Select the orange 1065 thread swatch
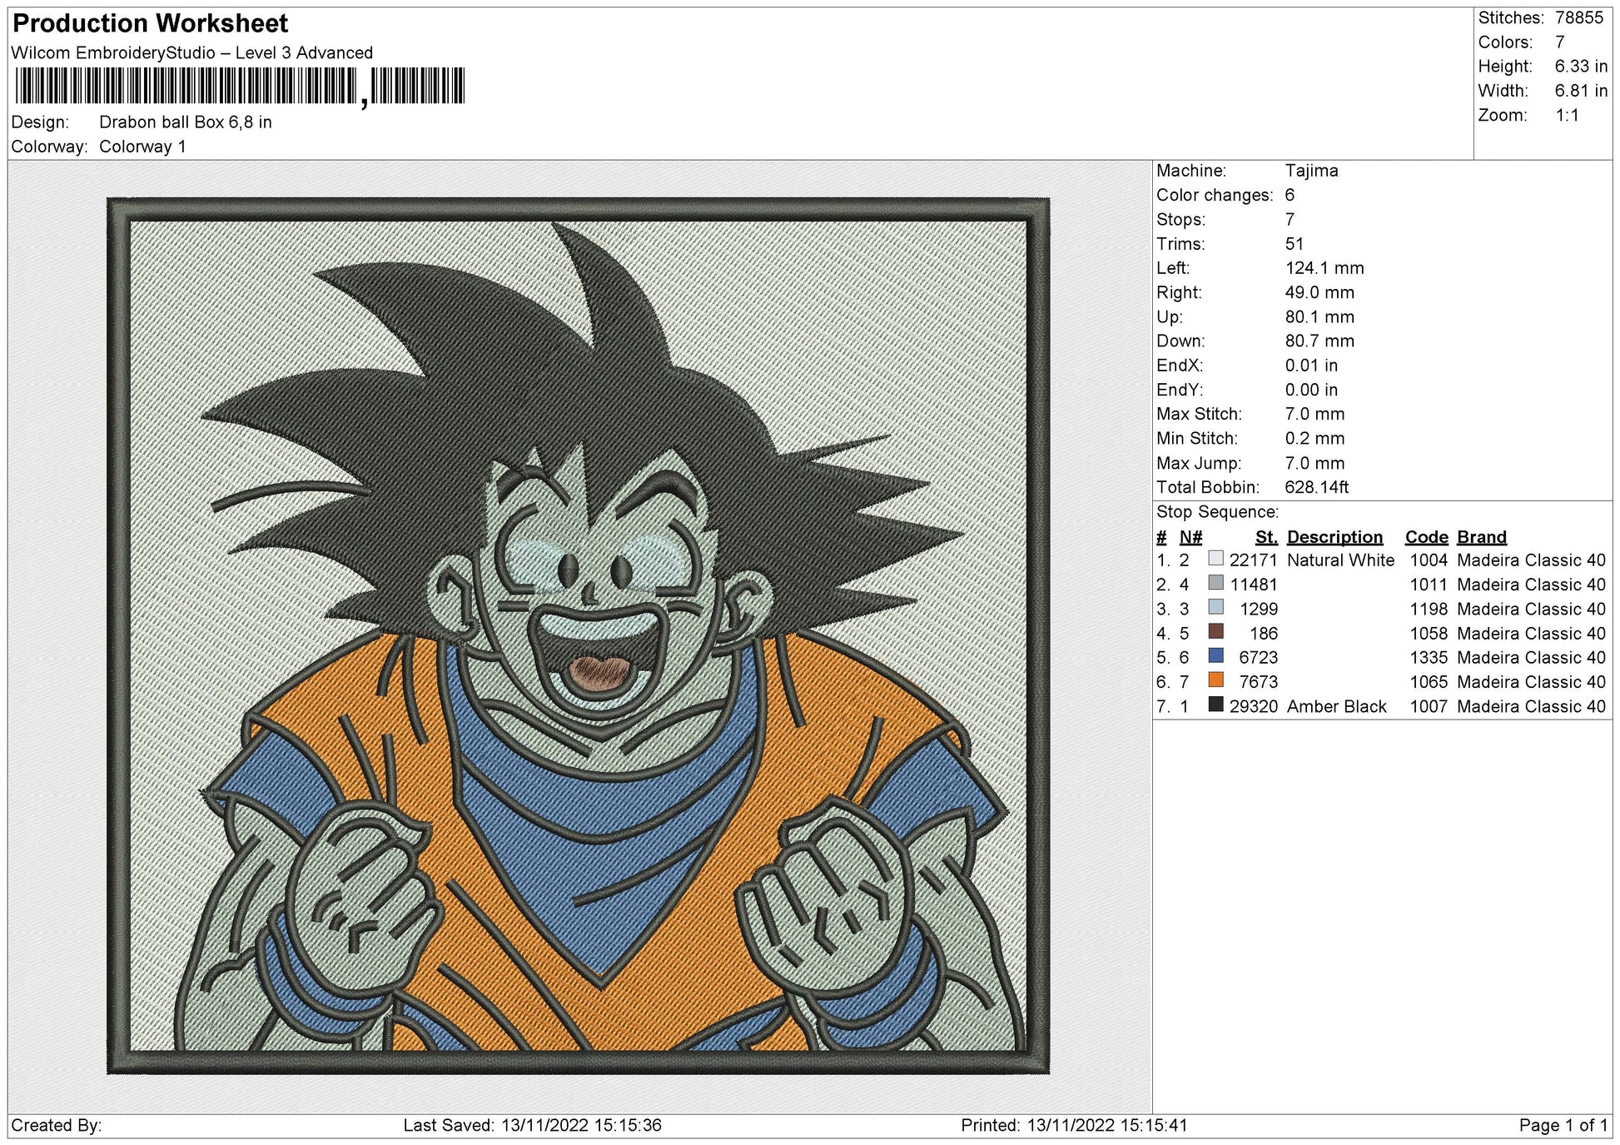This screenshot has width=1620, height=1145. pyautogui.click(x=1215, y=680)
